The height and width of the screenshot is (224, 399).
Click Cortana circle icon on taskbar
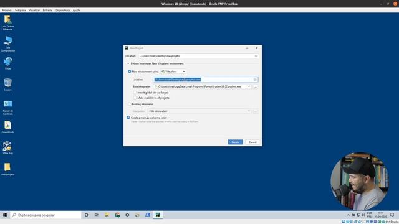click(87, 215)
